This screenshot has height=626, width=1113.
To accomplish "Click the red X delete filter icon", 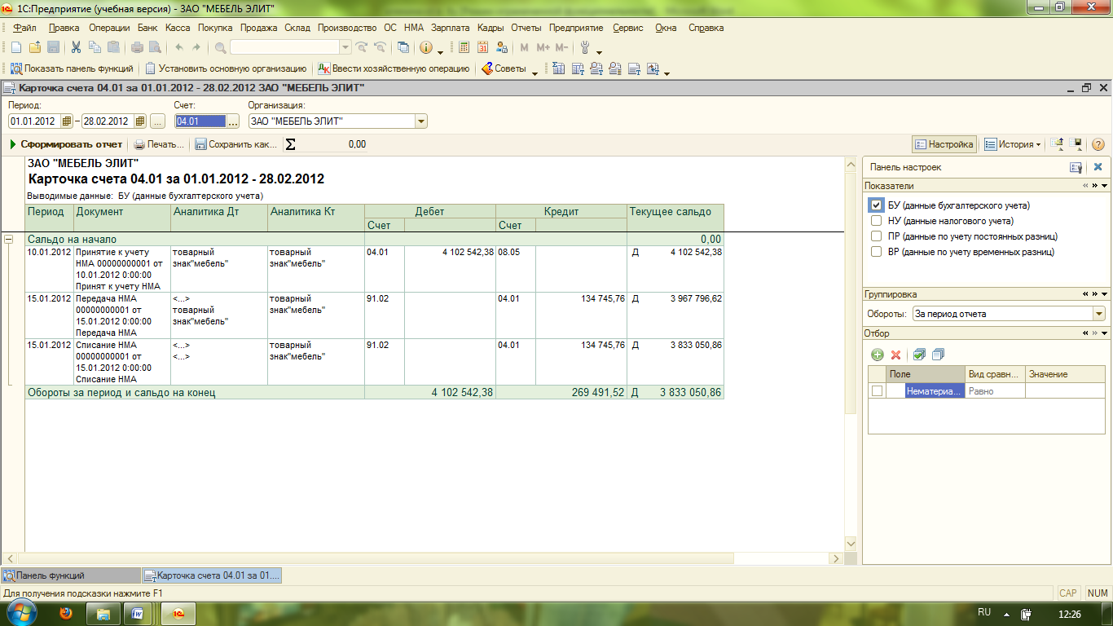I will pos(895,355).
